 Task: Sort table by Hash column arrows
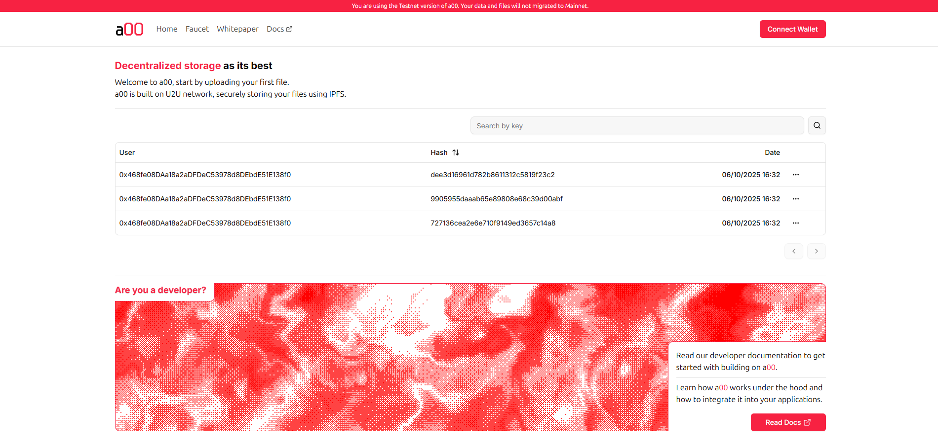pyautogui.click(x=456, y=152)
